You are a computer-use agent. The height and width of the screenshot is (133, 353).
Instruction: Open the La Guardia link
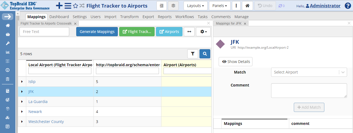(x=38, y=102)
